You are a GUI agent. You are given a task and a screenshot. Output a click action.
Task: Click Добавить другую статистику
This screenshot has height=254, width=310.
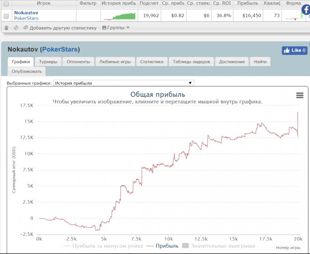click(x=60, y=28)
